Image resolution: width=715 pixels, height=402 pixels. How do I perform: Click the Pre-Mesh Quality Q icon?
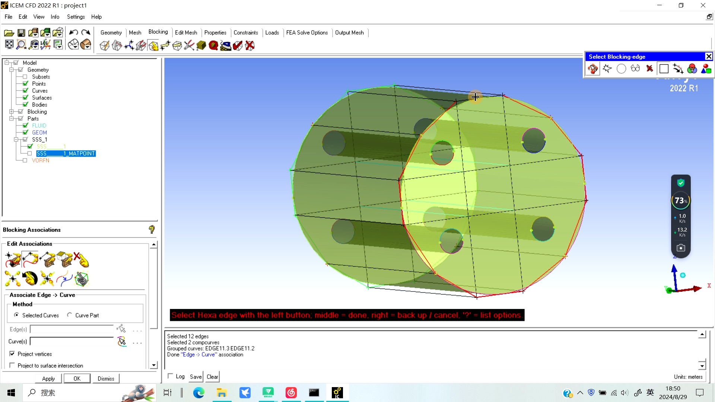click(x=213, y=45)
